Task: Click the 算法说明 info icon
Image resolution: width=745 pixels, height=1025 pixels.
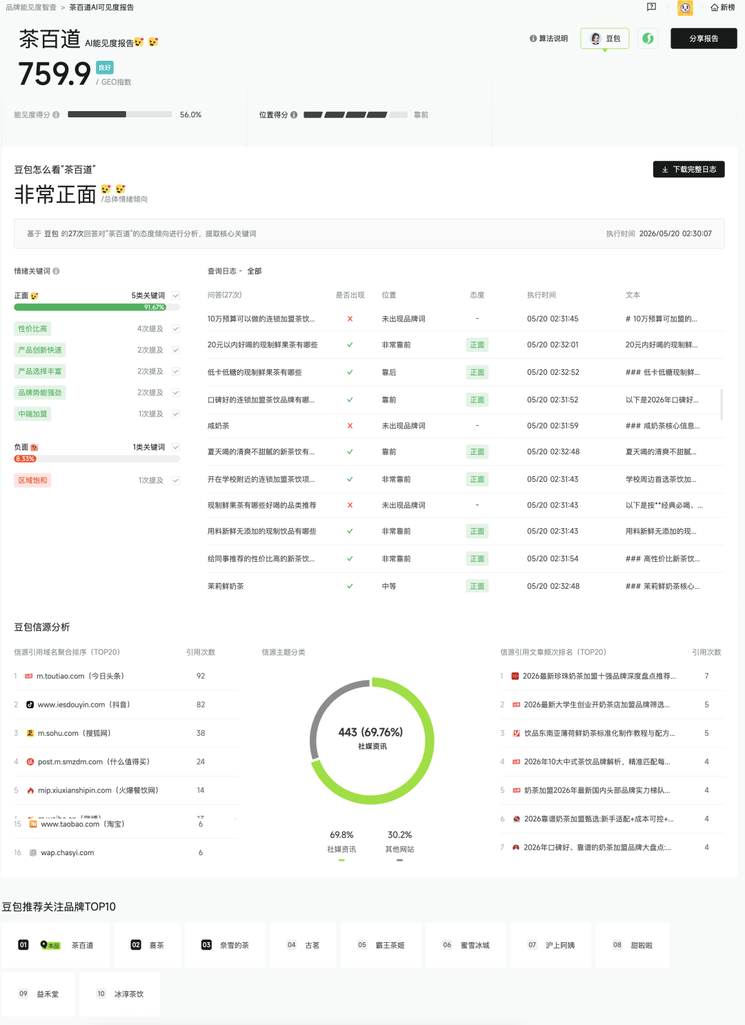Action: 533,39
